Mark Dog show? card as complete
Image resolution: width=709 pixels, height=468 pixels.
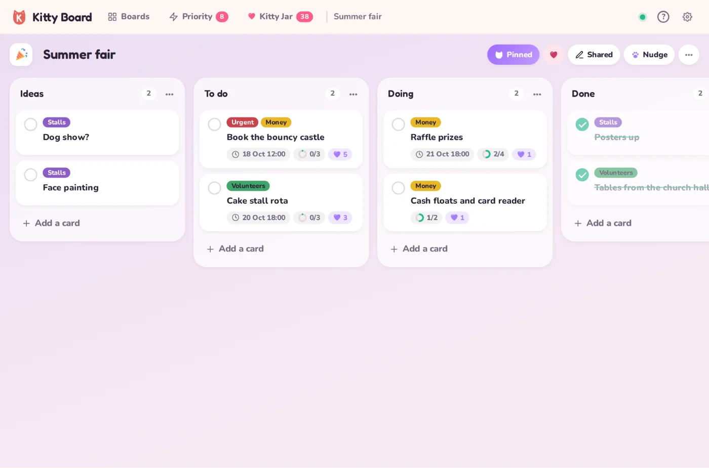point(31,124)
